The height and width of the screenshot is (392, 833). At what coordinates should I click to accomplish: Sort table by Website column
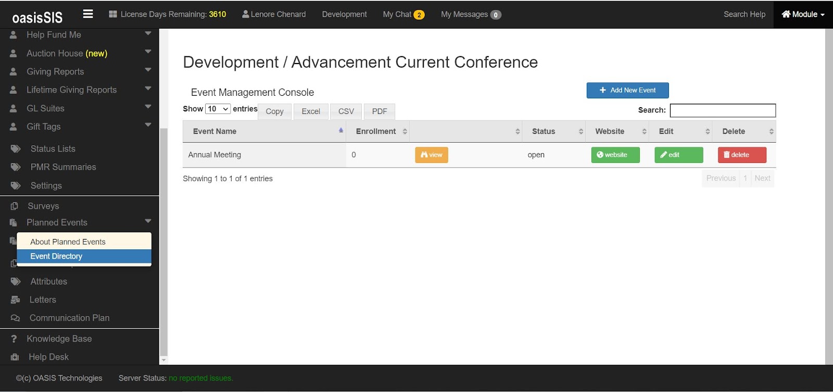point(617,131)
